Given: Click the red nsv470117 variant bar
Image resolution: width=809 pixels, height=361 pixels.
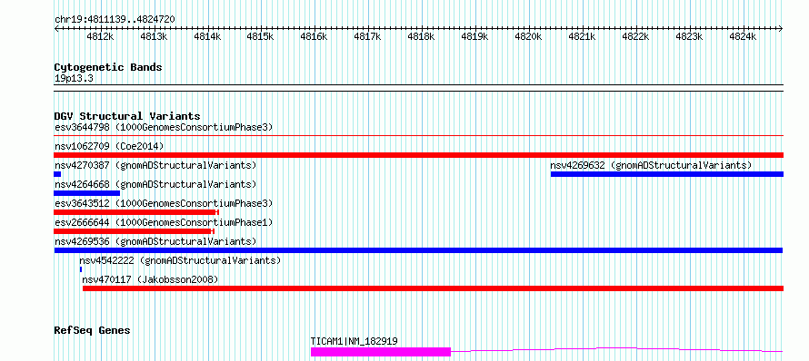Looking at the screenshot, I should click(433, 288).
